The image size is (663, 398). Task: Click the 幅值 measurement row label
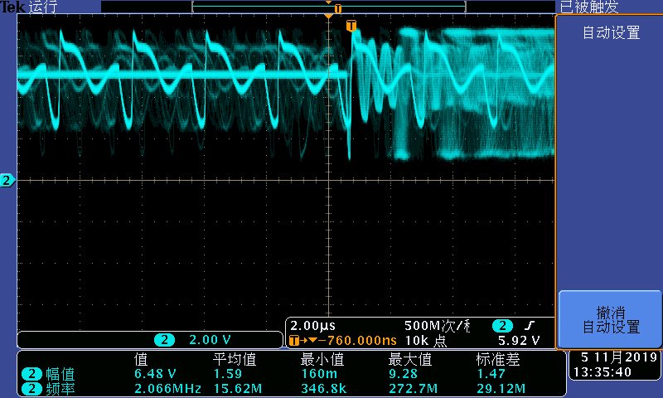(60, 374)
